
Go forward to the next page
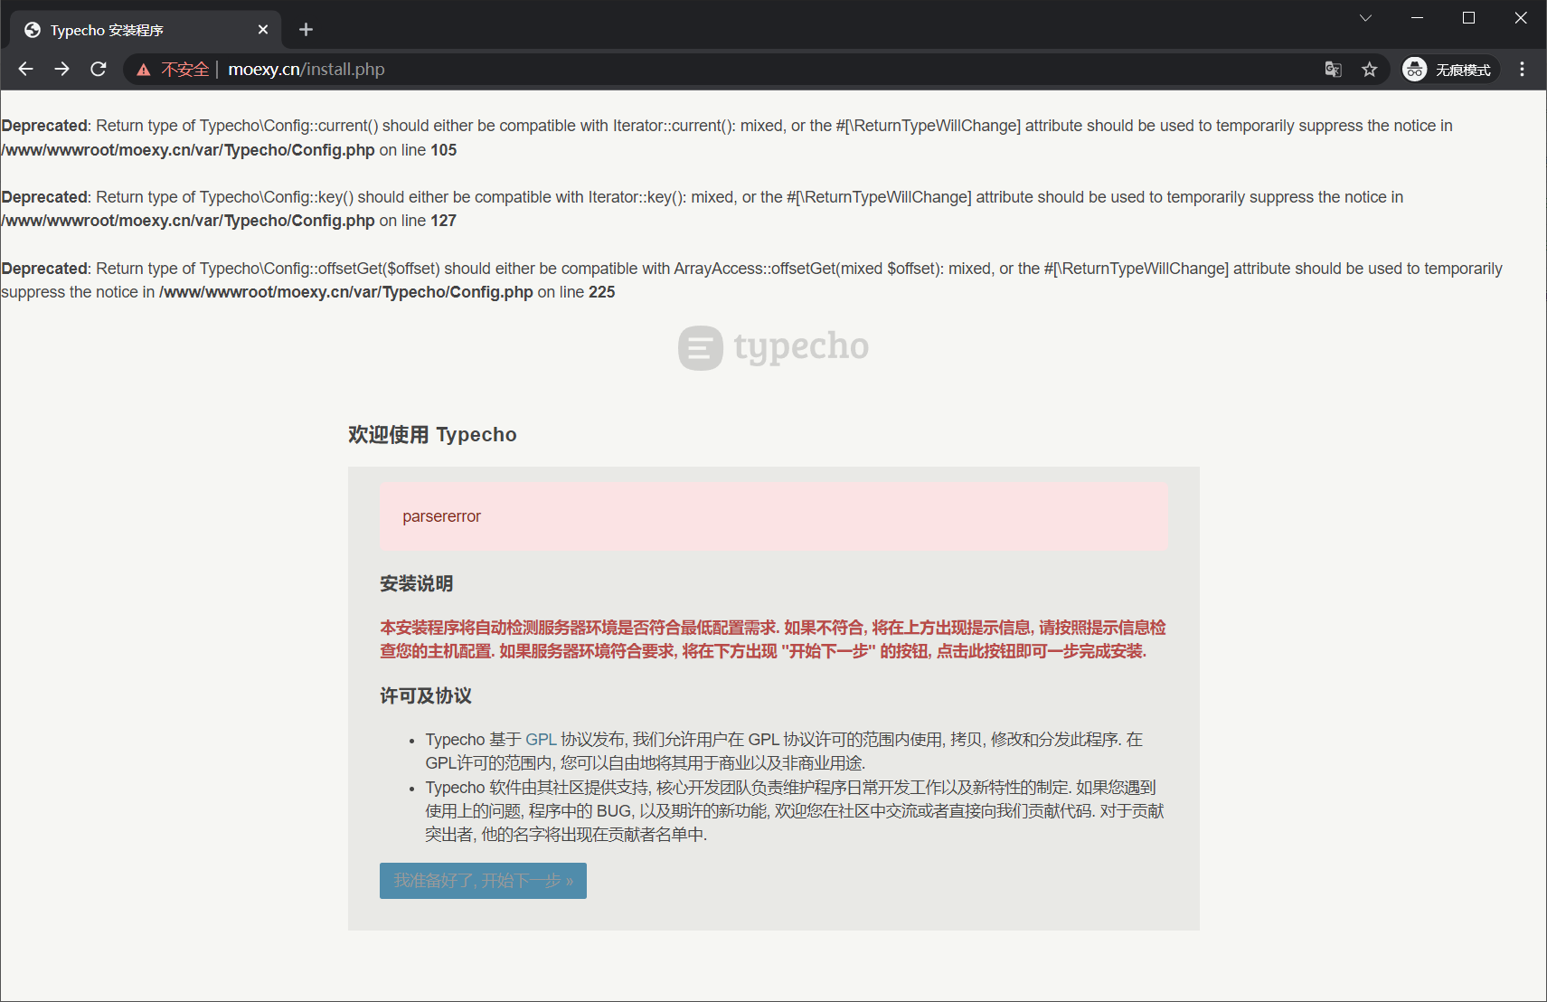(61, 69)
